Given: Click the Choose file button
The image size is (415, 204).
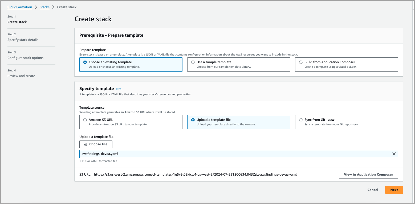Looking at the screenshot, I should (x=96, y=144).
